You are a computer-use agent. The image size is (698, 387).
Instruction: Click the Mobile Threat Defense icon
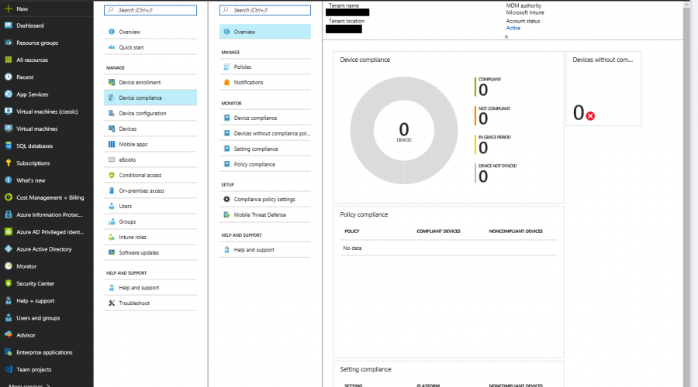point(226,214)
